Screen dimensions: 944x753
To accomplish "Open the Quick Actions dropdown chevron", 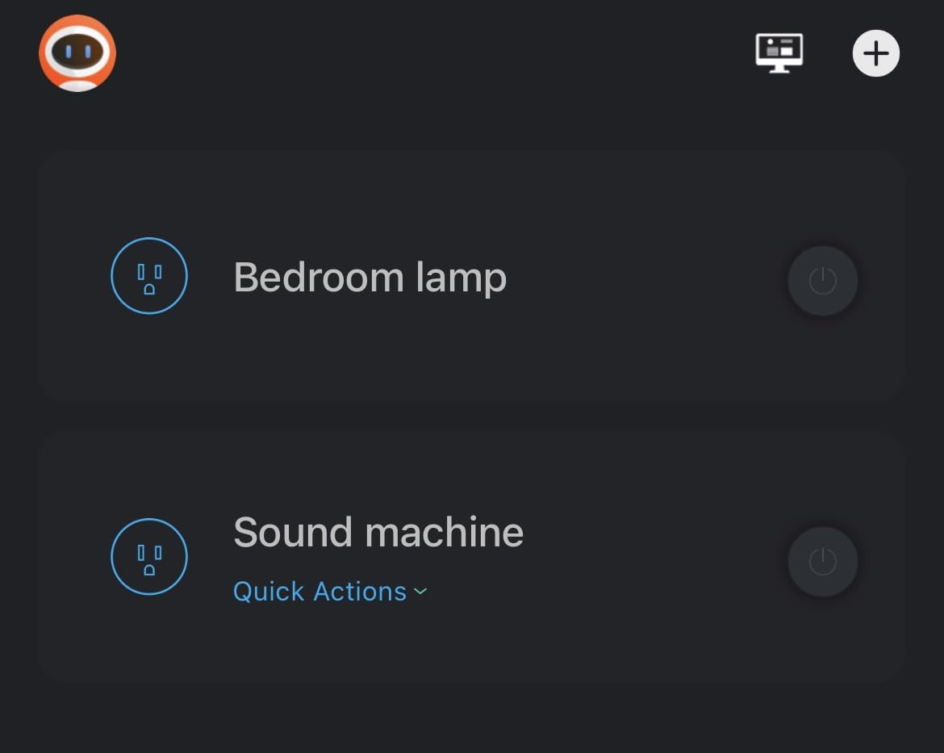I will click(x=420, y=592).
